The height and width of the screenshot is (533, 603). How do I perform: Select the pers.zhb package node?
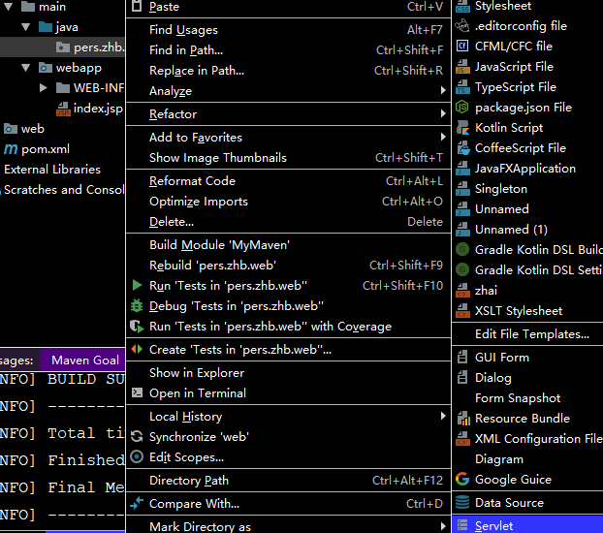[x=99, y=47]
